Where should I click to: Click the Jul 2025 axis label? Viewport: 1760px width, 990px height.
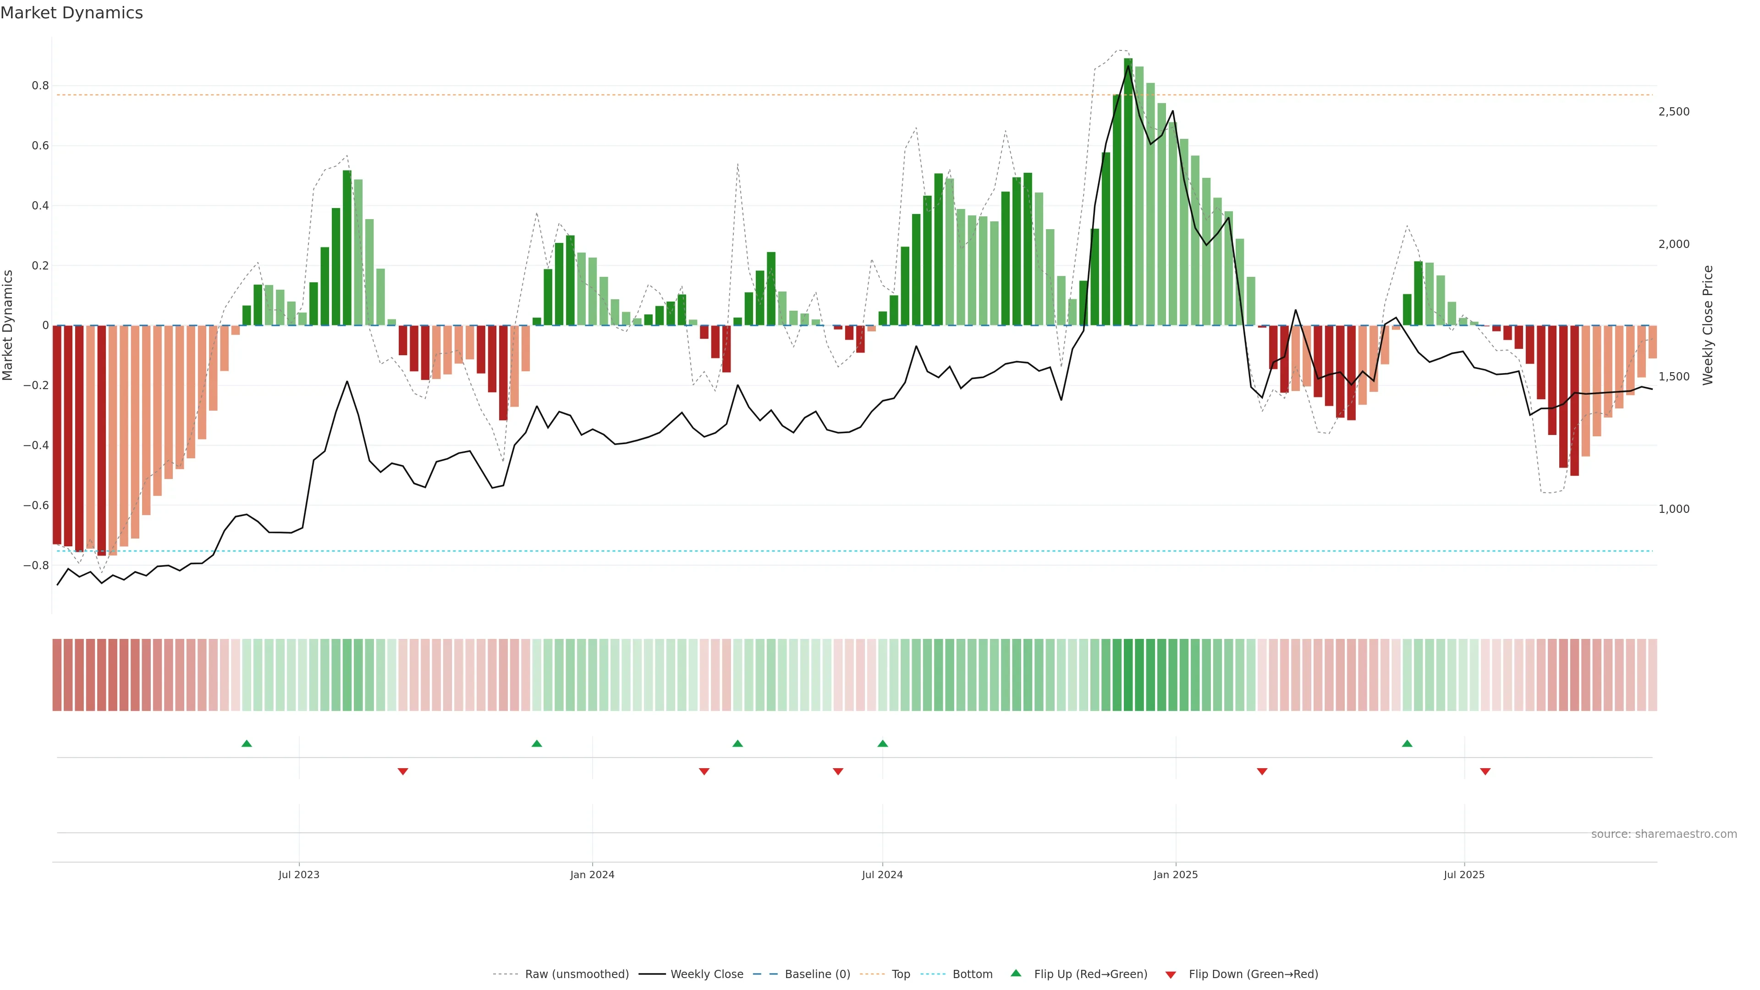pos(1464,874)
